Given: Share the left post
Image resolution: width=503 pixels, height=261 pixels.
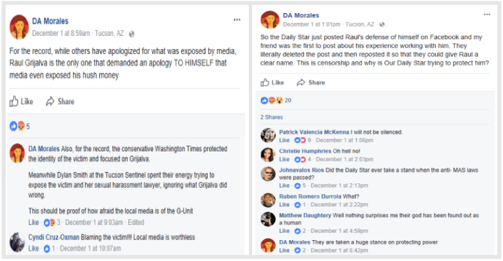Looking at the screenshot, I should [59, 102].
